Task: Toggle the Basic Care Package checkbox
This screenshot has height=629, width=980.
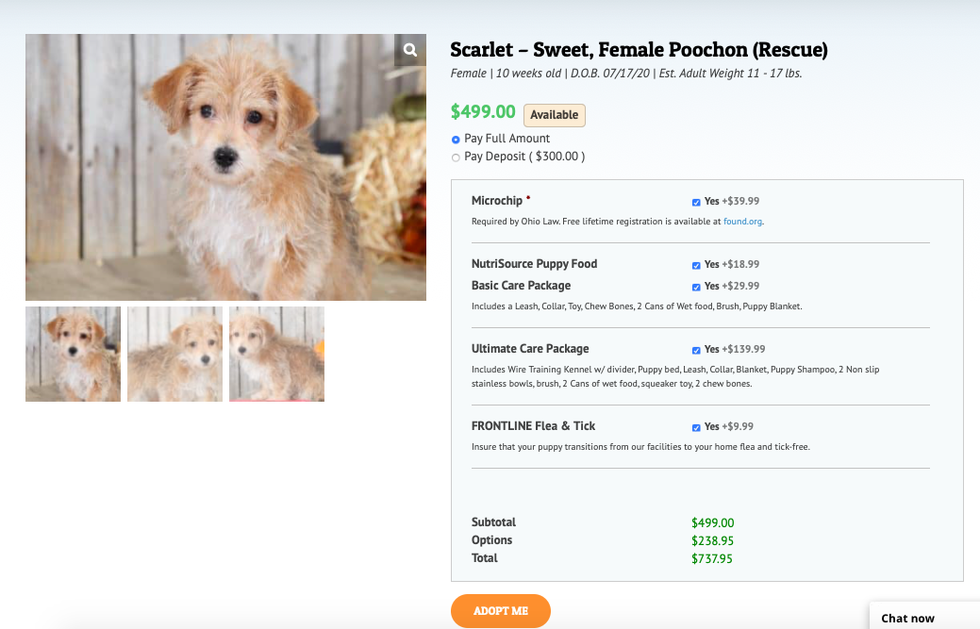Action: point(696,287)
